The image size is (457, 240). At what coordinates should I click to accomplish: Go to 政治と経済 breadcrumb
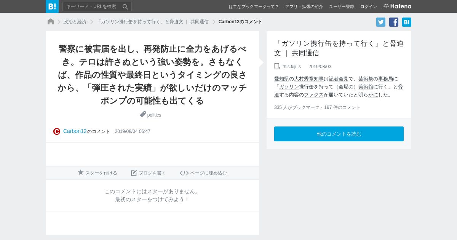coord(75,22)
